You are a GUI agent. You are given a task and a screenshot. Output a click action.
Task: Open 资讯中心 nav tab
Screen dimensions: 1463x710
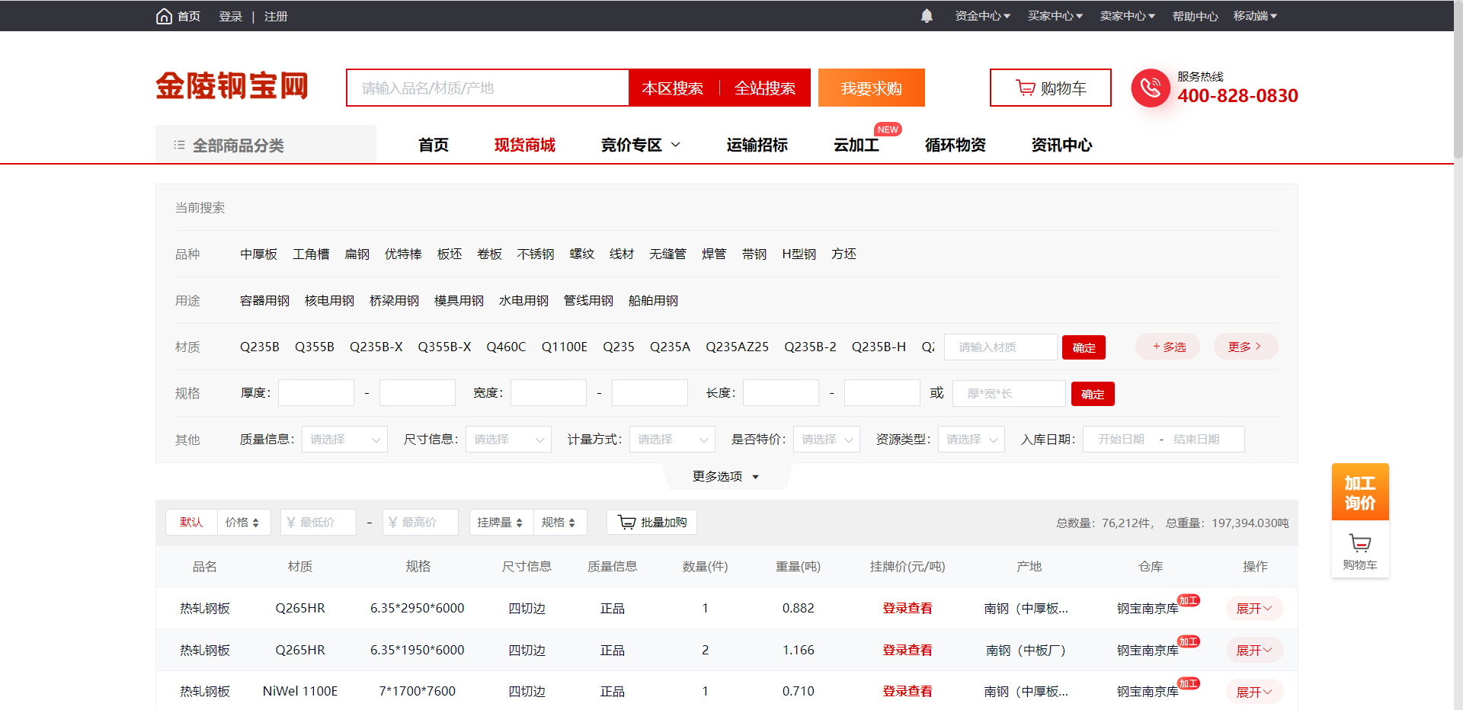tap(1061, 145)
